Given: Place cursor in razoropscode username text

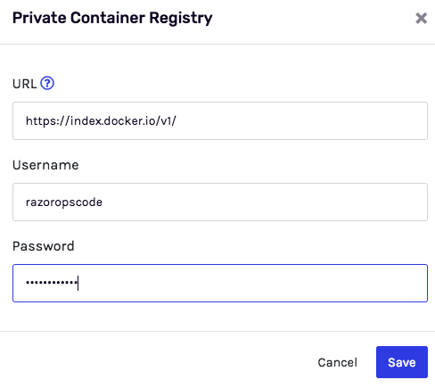Looking at the screenshot, I should [64, 202].
